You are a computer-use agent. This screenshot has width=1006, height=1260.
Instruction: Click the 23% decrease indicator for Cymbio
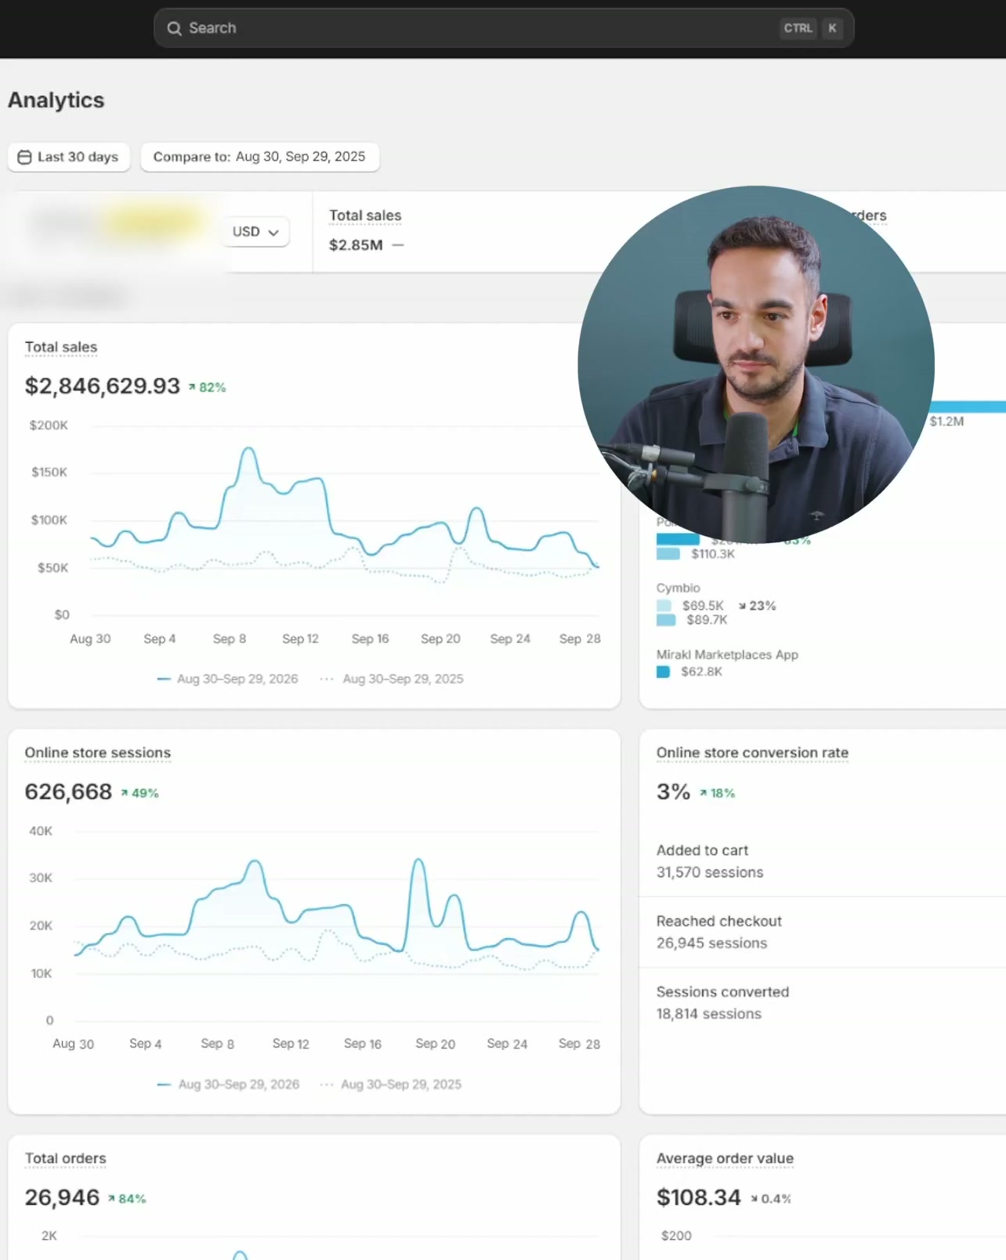[x=757, y=606]
